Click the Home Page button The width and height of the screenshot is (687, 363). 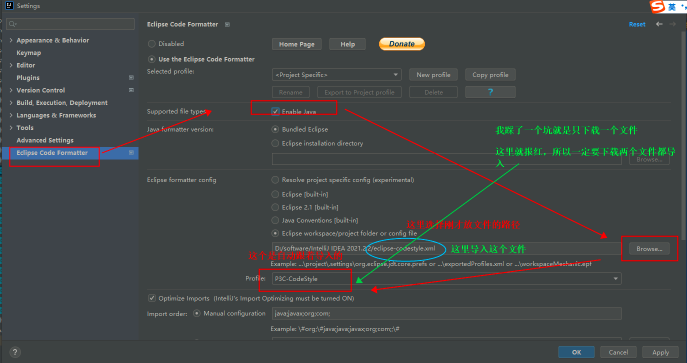tap(296, 44)
